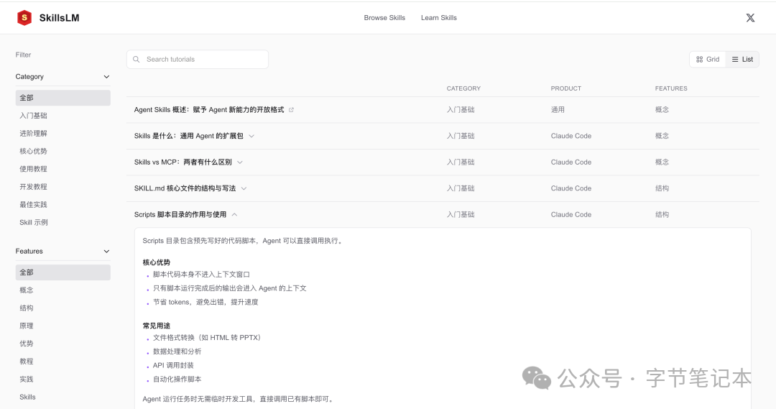Viewport: 776px width, 409px height.
Task: Click bullet 文件格式转换（如 HTML 转 PPTX）
Action: click(x=207, y=338)
